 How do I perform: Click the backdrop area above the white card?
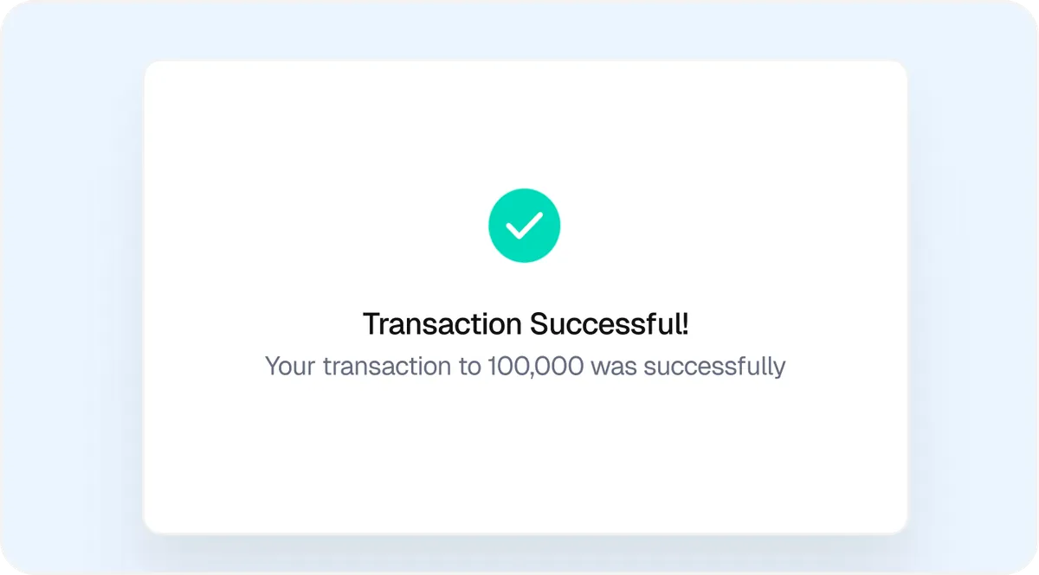(525, 29)
